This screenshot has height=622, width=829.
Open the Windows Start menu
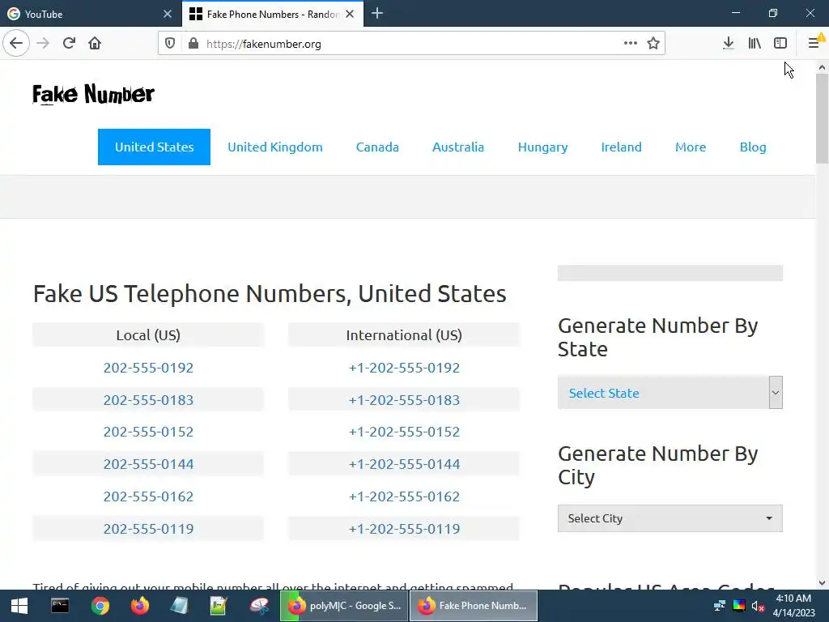coord(19,606)
